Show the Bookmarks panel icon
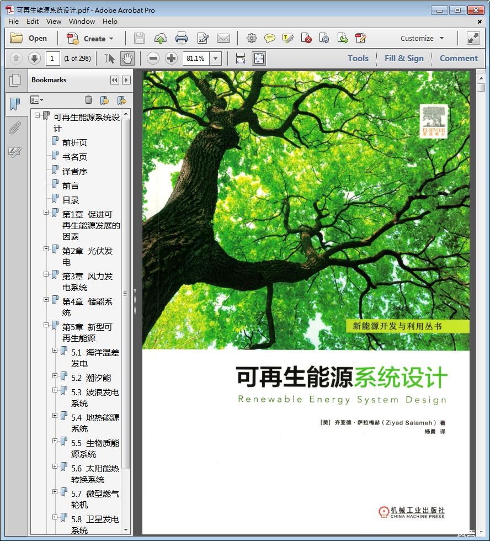The image size is (490, 541). (x=15, y=104)
